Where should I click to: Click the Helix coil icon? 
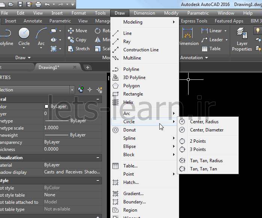[x=115, y=102]
